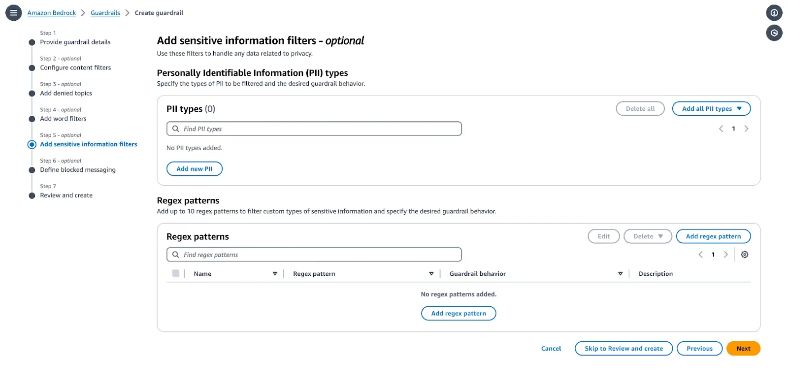Click Edit regex pattern button
The image size is (788, 389).
(x=604, y=236)
